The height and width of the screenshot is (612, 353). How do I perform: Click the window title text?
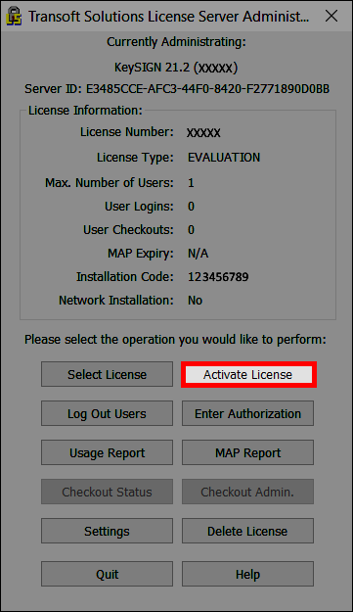click(169, 17)
